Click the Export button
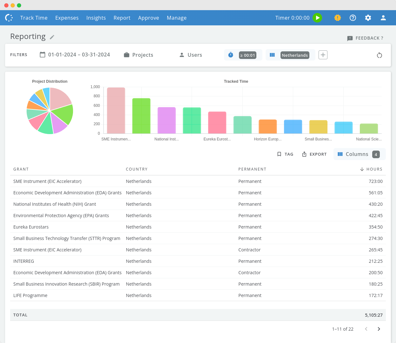The image size is (396, 343). pos(314,154)
